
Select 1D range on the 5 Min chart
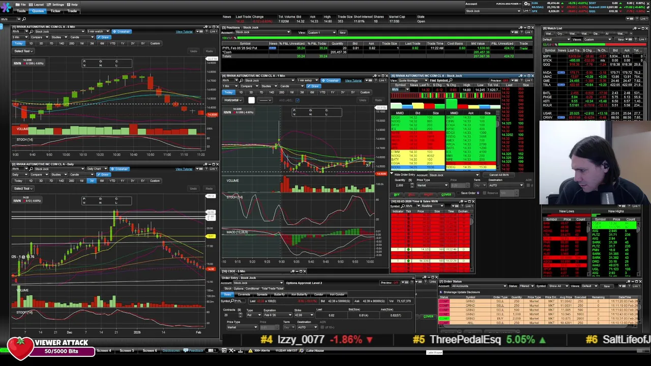(x=31, y=43)
